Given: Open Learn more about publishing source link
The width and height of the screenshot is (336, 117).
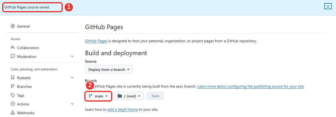Looking at the screenshot, I should coord(250,87).
